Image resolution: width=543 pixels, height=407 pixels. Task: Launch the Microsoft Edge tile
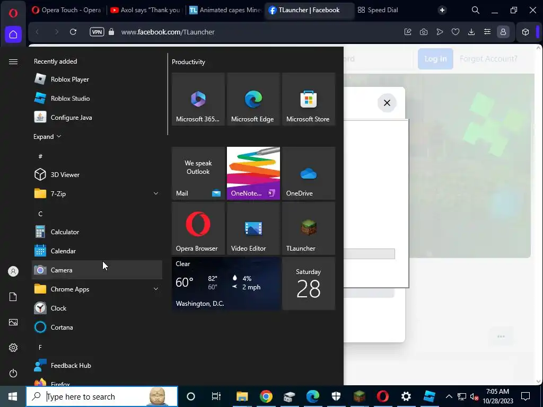coord(253,99)
